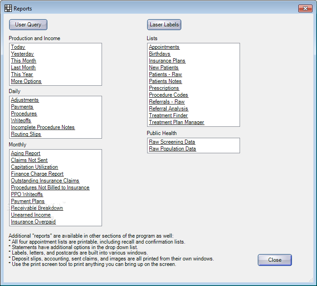Open the daily Procedures report

point(24,114)
